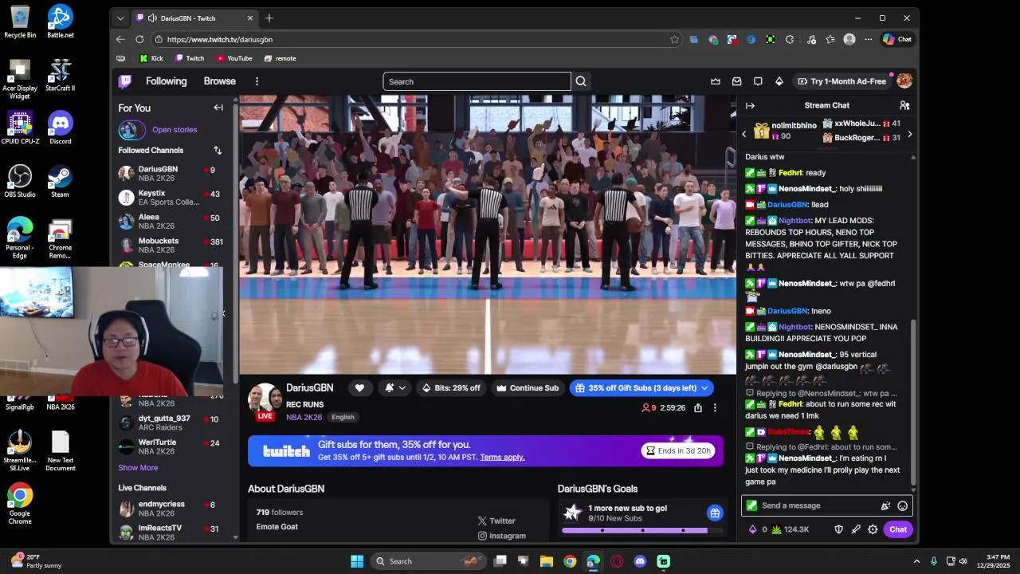Share the stream icon
Viewport: 1020px width, 574px height.
(698, 407)
